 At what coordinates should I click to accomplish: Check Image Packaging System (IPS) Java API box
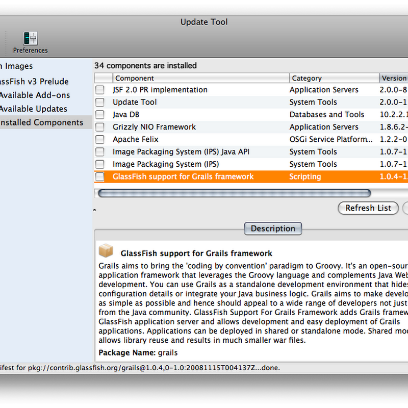(99, 151)
